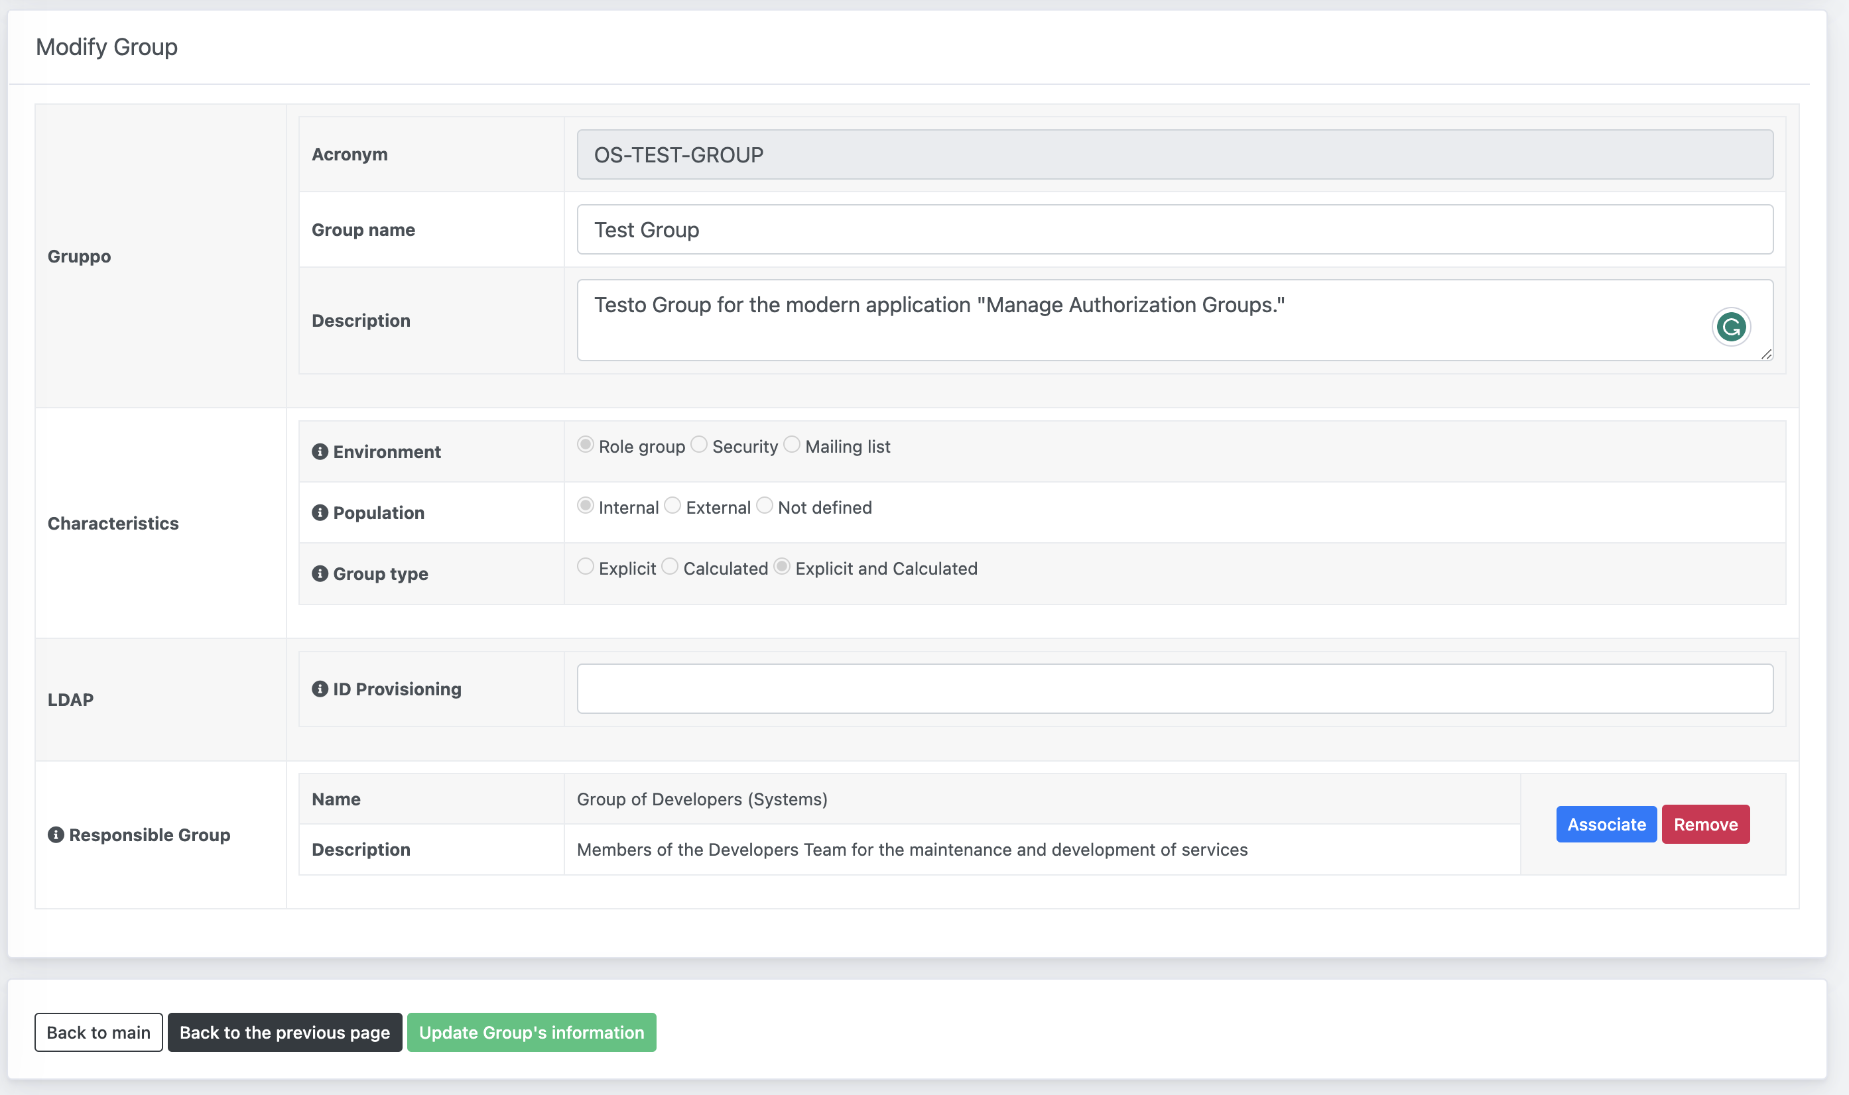The width and height of the screenshot is (1849, 1095).
Task: Click the ID Provisioning input field
Action: click(1175, 688)
